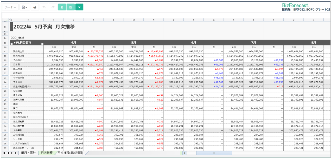Open filter arrow right of PL科目名称 header
Viewport: 331px width, 158px height.
(x=42, y=44)
